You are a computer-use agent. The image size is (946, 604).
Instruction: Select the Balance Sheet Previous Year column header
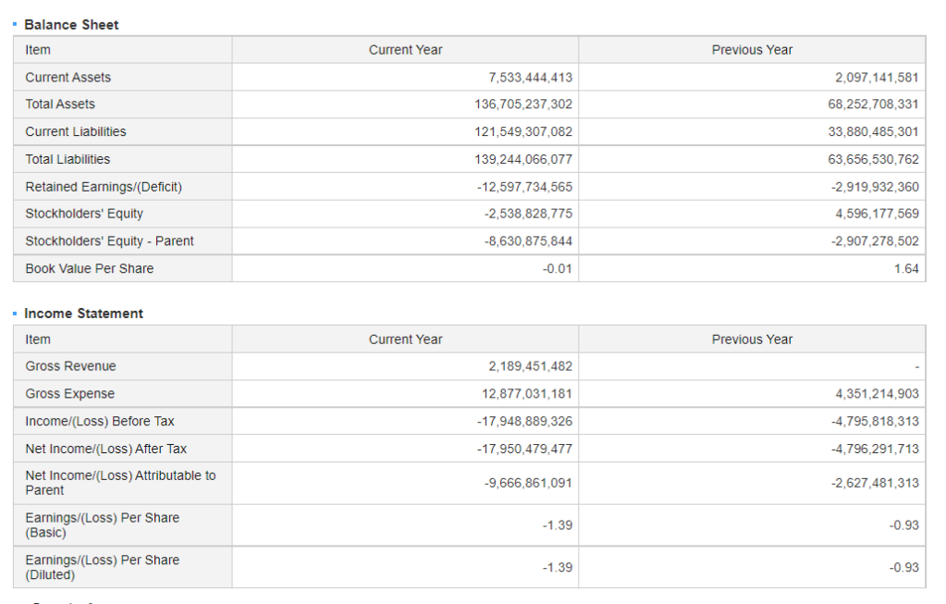[752, 50]
